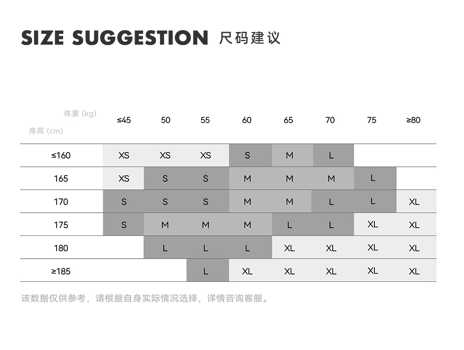Select the L cell in ≥185 row
Viewport: 464px width, 350px height.
[x=206, y=271]
